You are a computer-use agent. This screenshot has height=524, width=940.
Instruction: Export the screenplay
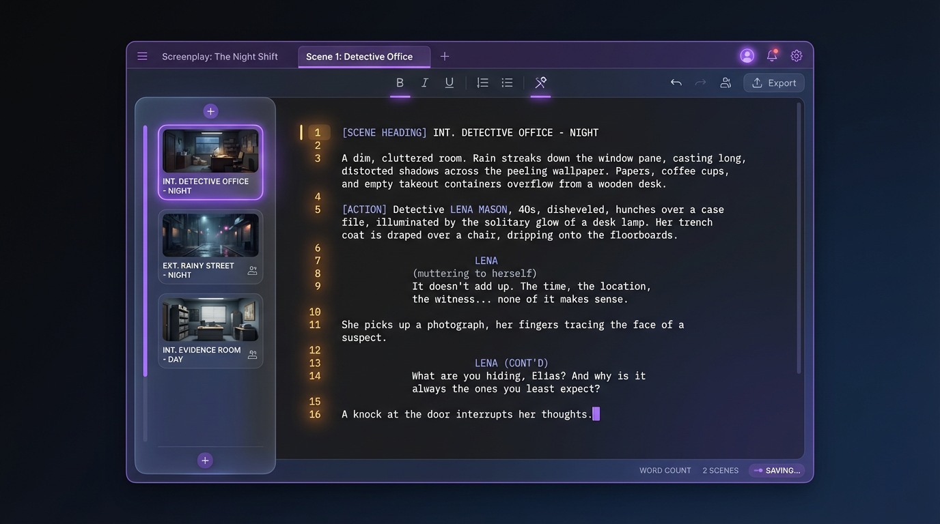pos(773,82)
